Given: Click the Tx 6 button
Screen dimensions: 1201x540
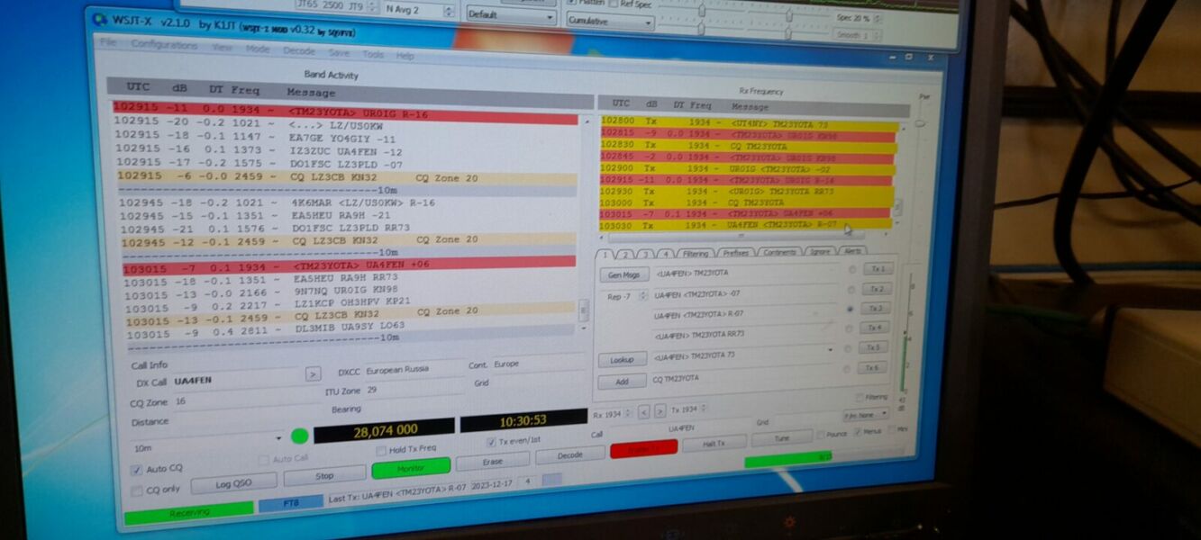Looking at the screenshot, I should coord(872,368).
